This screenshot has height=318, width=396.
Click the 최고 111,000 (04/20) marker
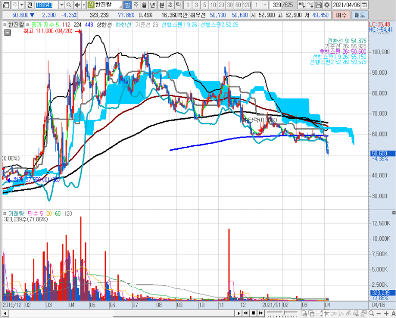click(53, 31)
